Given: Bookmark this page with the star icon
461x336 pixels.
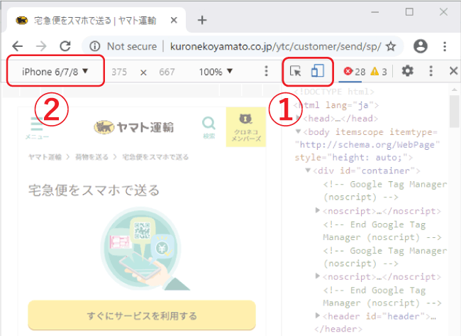Looking at the screenshot, I should click(391, 46).
